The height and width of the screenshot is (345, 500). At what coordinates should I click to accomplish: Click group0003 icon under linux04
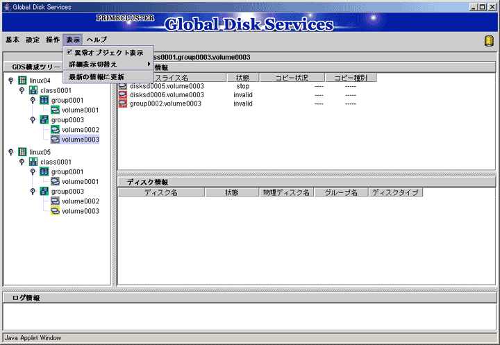pyautogui.click(x=44, y=120)
